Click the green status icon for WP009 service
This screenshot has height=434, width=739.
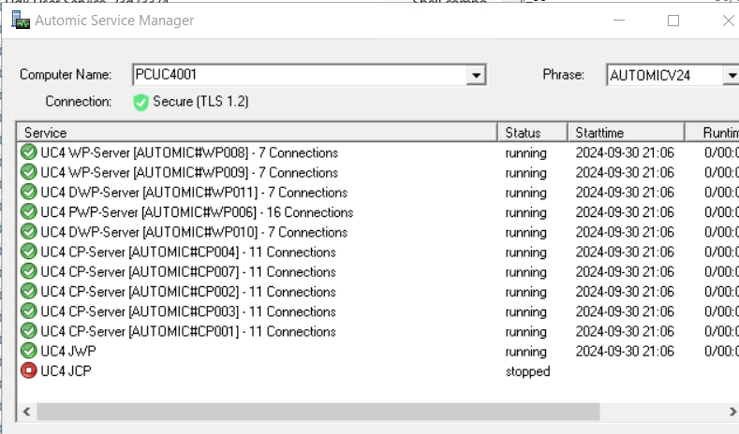(29, 172)
